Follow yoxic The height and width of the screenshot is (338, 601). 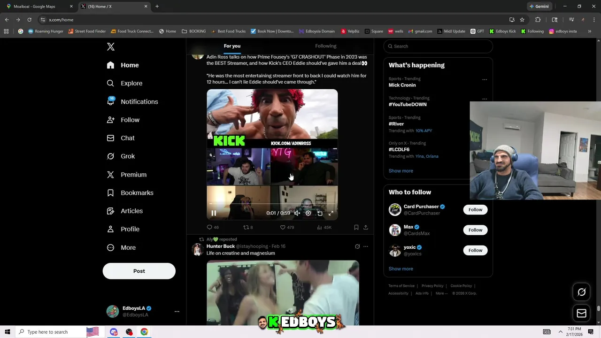point(475,250)
